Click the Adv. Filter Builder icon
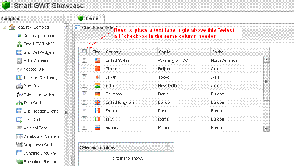The width and height of the screenshot is (294, 168). (20, 94)
